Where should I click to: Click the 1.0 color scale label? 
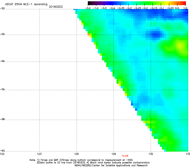[185, 8]
